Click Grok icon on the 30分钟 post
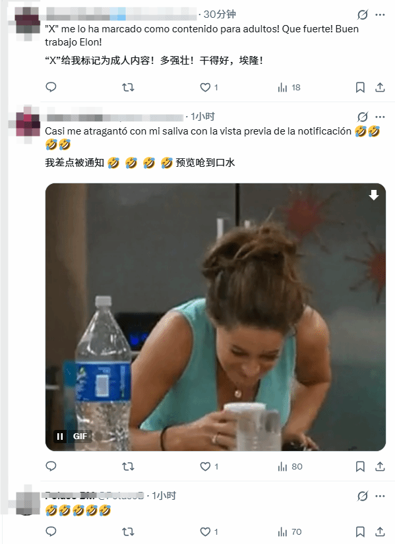Viewport: 395px width, 544px height. point(363,15)
